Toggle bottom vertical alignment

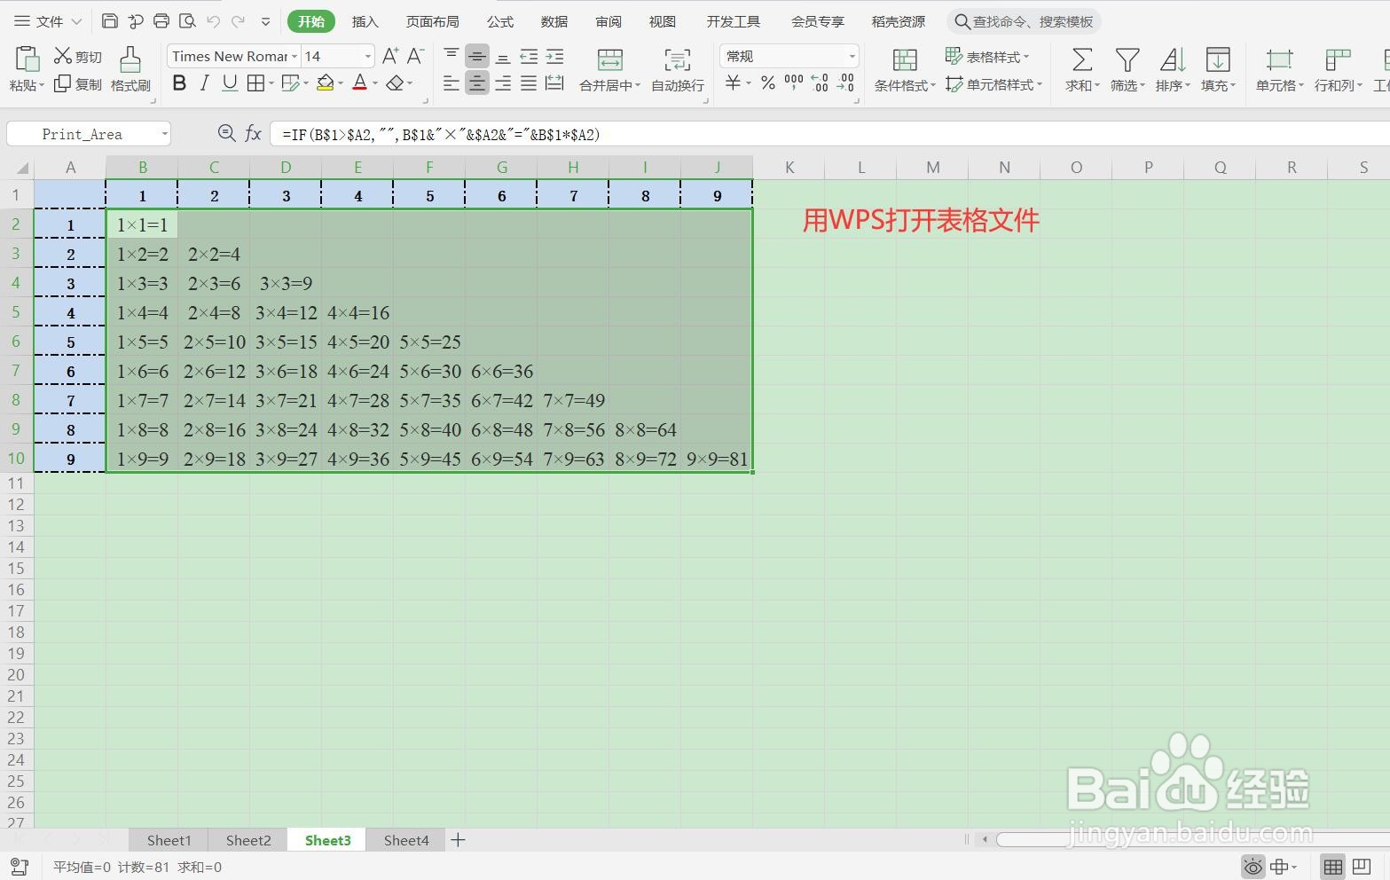pos(503,57)
